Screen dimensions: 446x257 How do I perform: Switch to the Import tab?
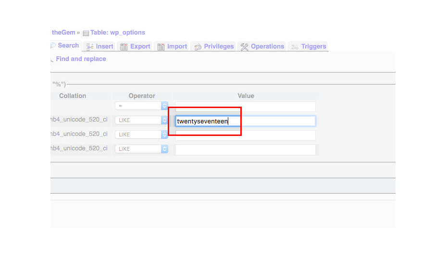coord(172,46)
